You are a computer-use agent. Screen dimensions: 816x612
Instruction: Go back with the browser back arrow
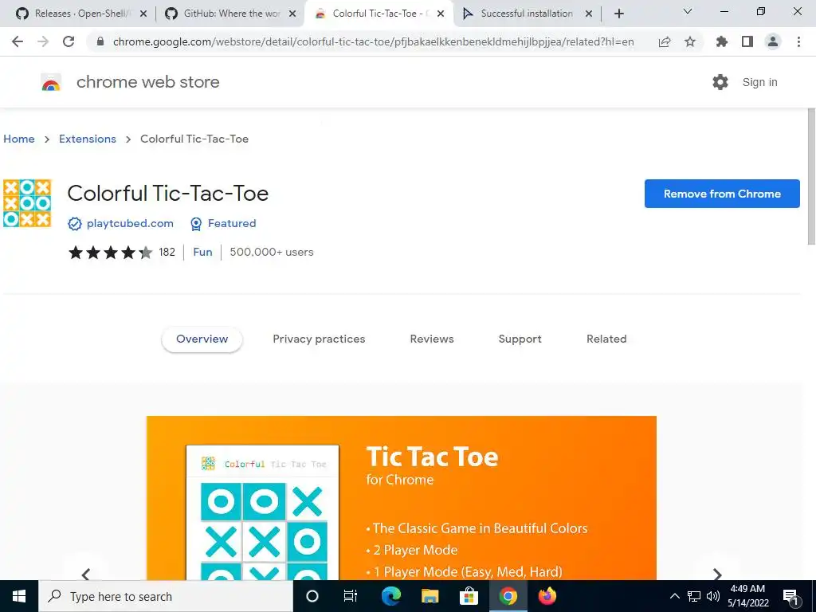click(18, 41)
